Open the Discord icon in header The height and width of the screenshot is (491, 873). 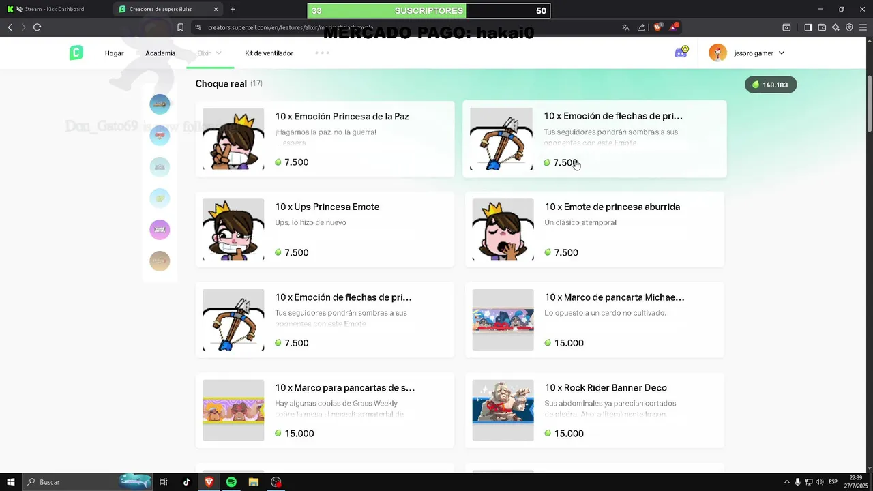pos(681,53)
